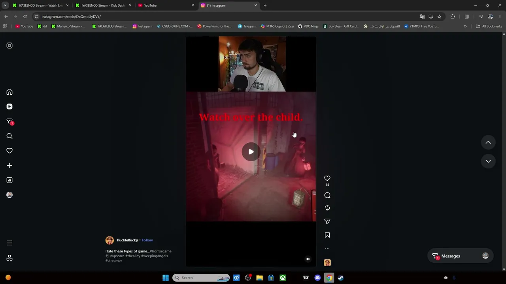Open Chrome extensions puzzle icon
Viewport: 506px width, 284px height.
[x=453, y=17]
